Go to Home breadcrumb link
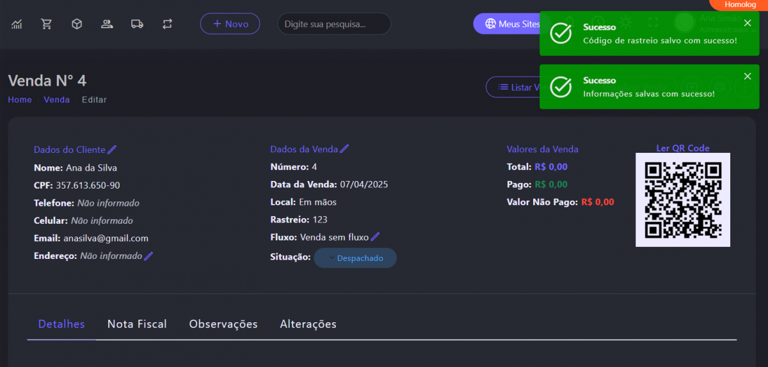This screenshot has height=367, width=768. click(x=20, y=100)
